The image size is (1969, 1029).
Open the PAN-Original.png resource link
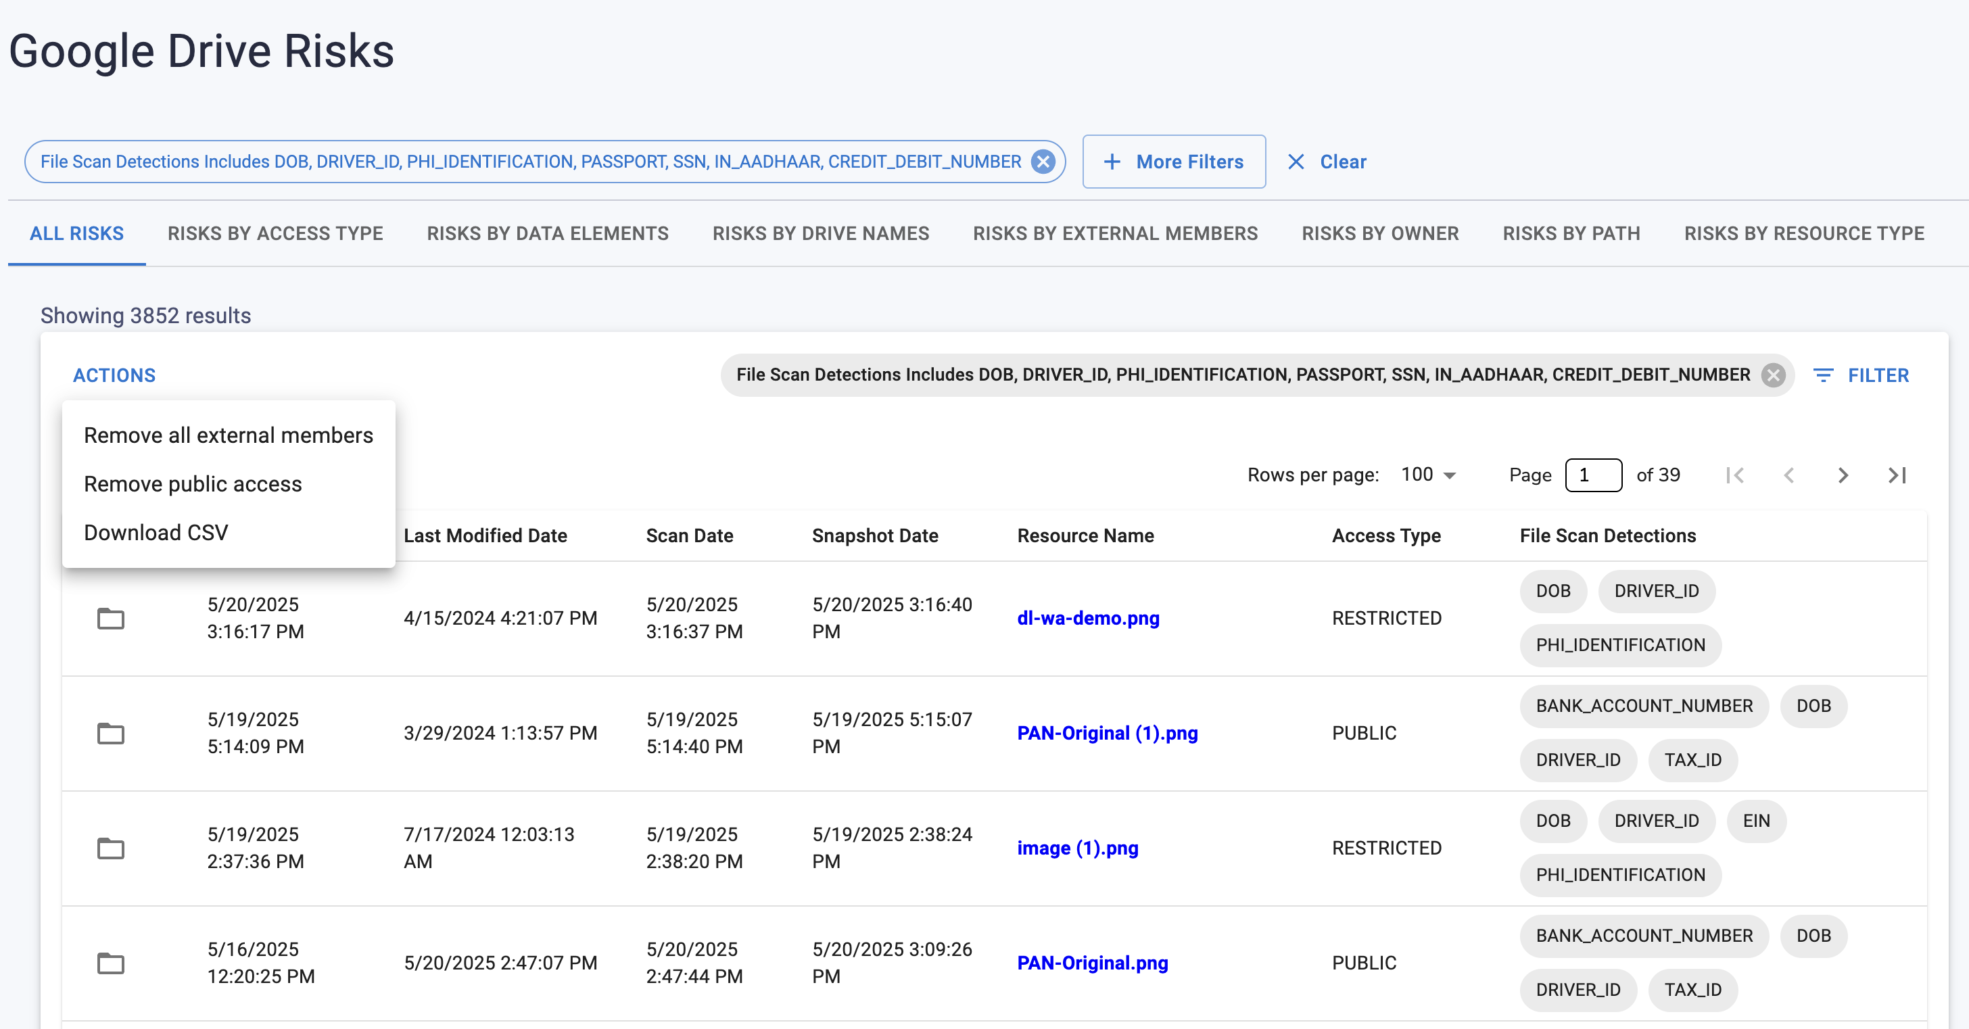pyautogui.click(x=1092, y=963)
